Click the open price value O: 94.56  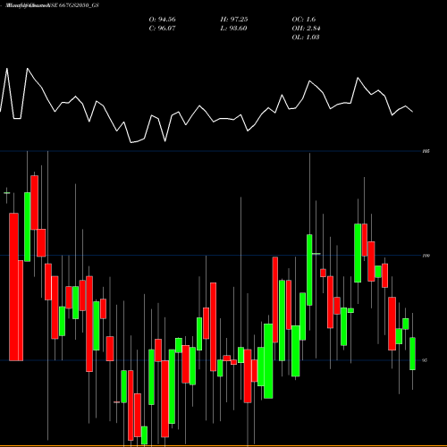(x=162, y=20)
